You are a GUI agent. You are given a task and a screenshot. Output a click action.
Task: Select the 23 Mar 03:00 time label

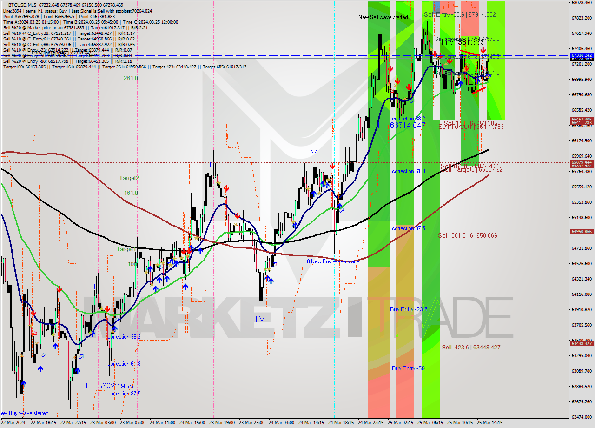pyautogui.click(x=103, y=423)
